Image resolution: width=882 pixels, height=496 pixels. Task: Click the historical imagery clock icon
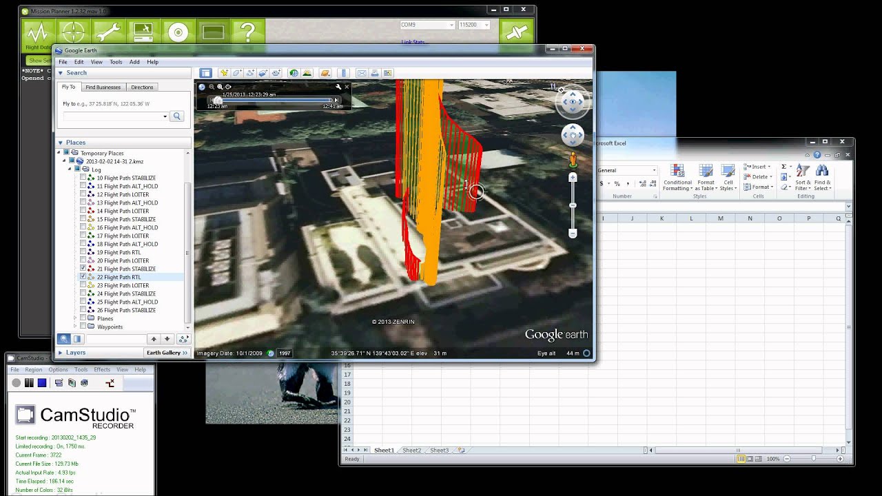294,73
